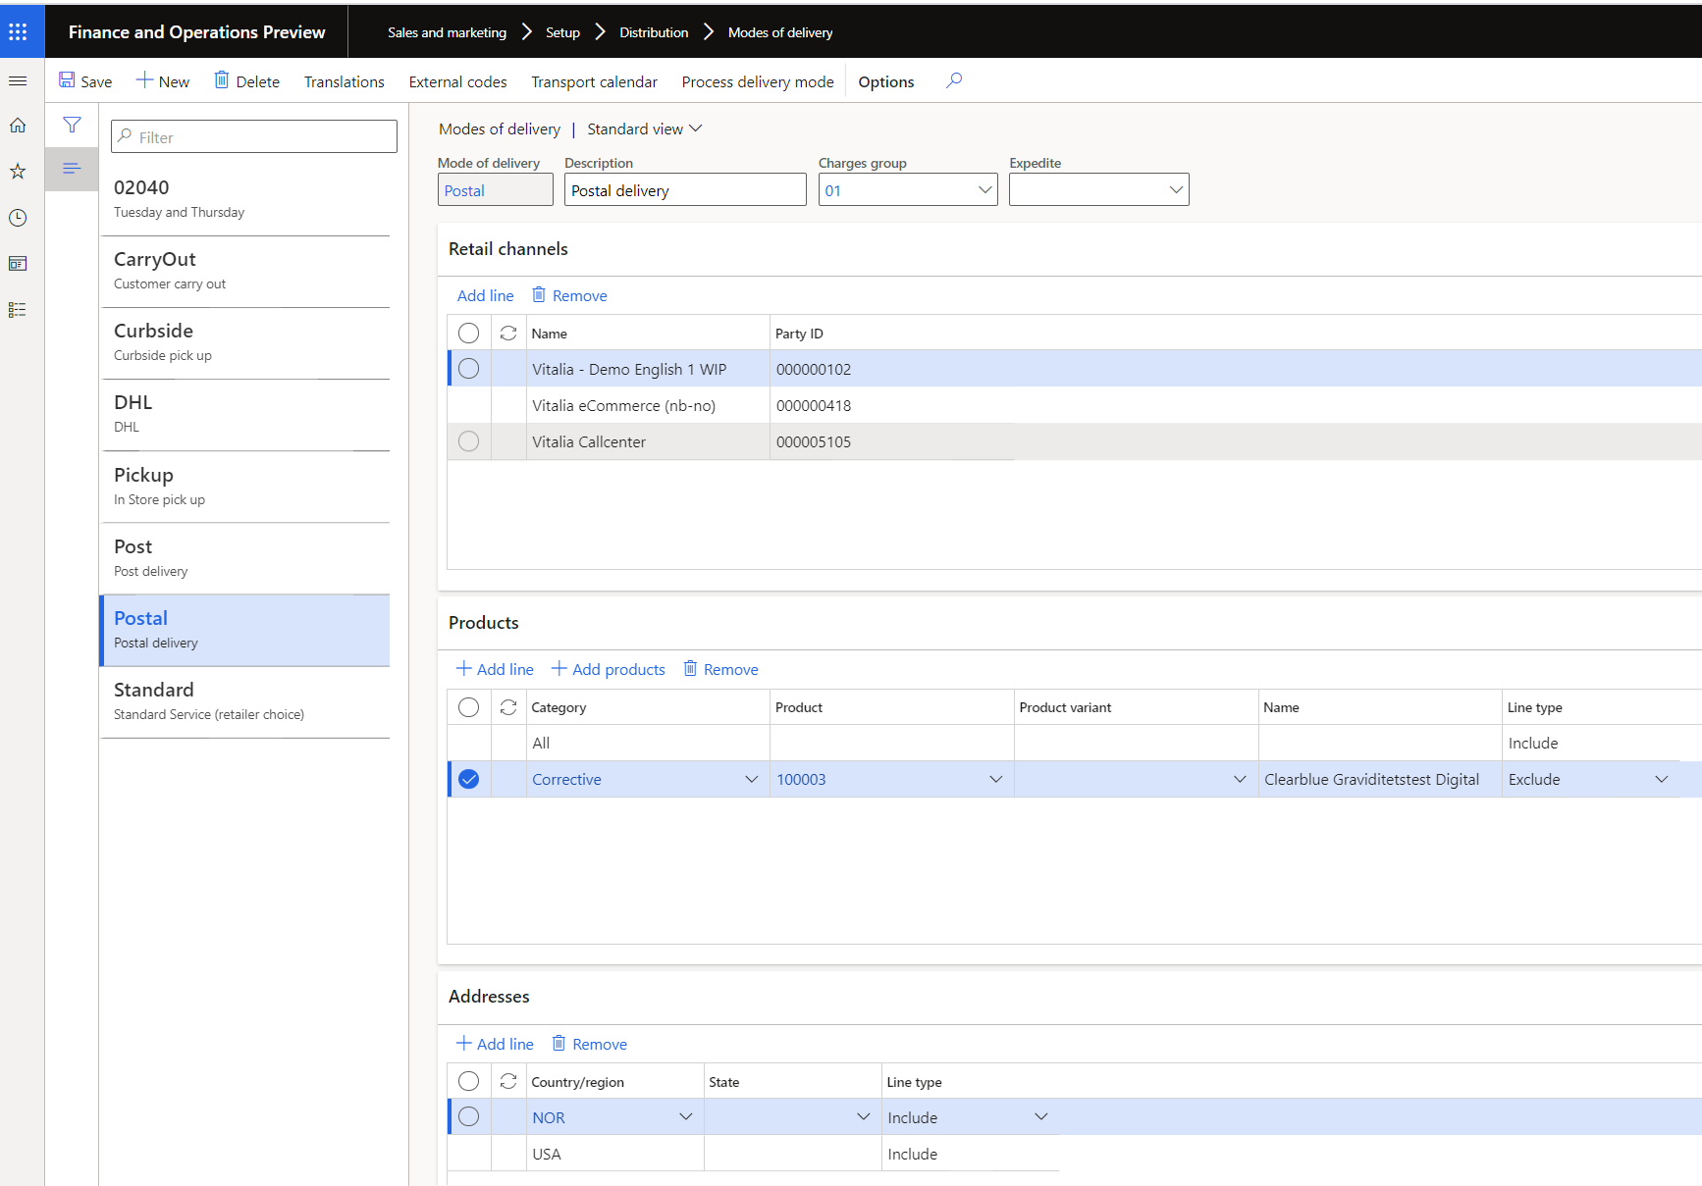Click the search magnifier in action bar

point(953,81)
